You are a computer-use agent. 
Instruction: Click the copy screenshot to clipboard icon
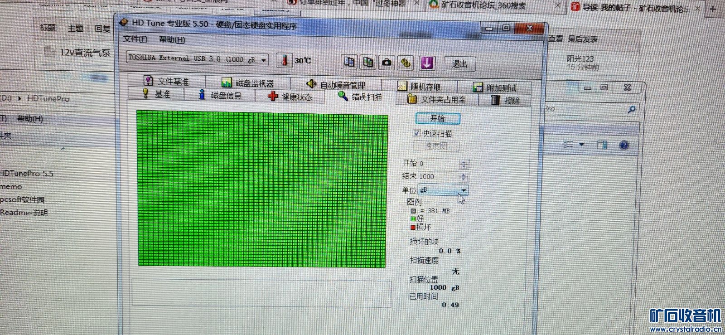[368, 62]
